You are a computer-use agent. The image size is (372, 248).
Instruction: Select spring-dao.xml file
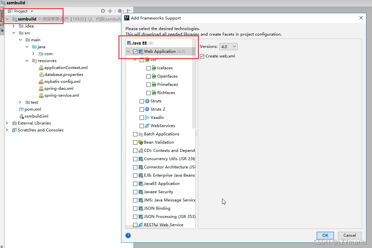[x=56, y=88]
